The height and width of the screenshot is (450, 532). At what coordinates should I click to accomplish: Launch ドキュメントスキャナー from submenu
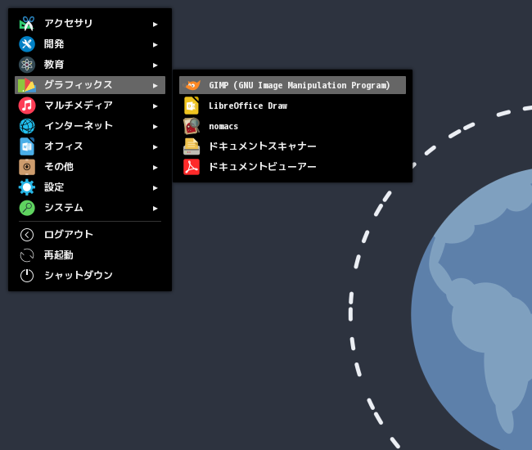(292, 146)
